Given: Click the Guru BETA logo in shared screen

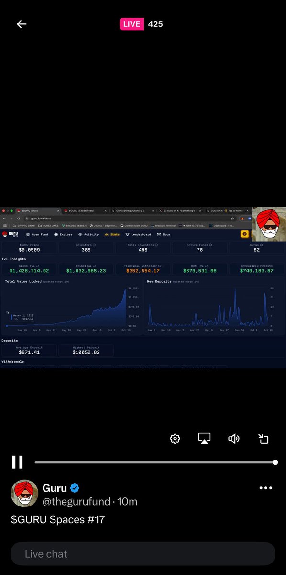Looking at the screenshot, I should pyautogui.click(x=10, y=234).
